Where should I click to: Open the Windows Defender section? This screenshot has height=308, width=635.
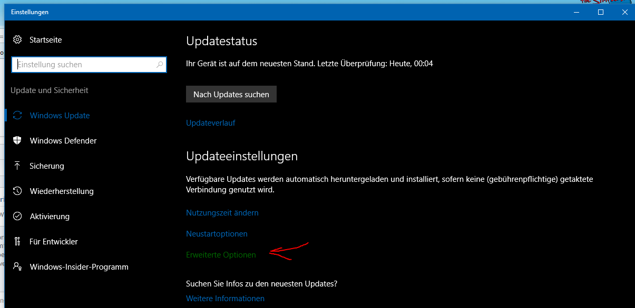pyautogui.click(x=63, y=141)
